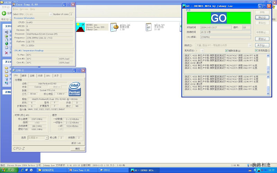Switch to 内存 tab in CPU-Z
Screen dimensions: 277x173
click(x=40, y=76)
